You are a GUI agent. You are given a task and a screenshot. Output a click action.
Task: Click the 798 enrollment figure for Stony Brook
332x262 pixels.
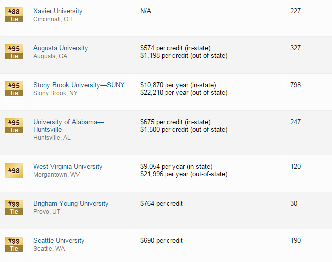[296, 85]
